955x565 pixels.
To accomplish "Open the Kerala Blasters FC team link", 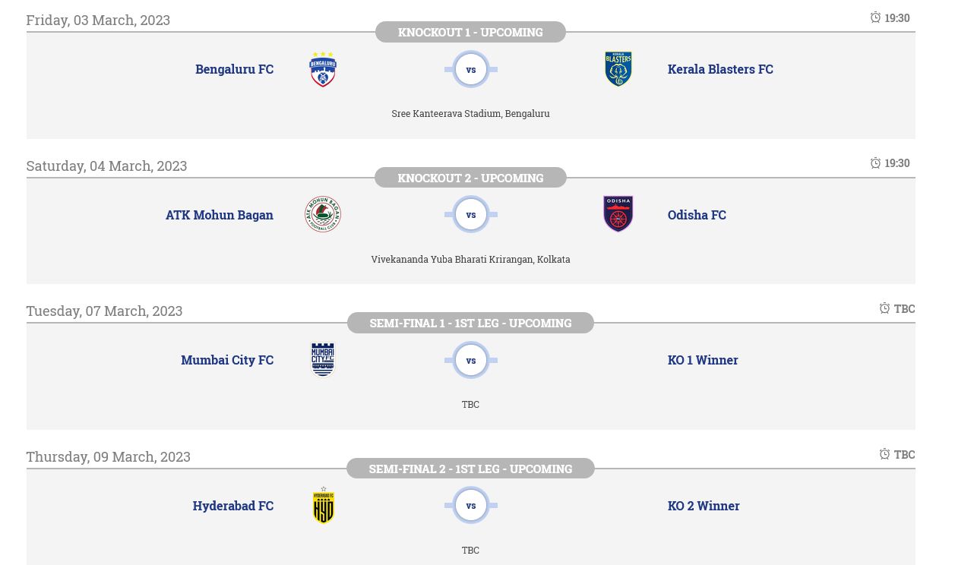I will 719,69.
